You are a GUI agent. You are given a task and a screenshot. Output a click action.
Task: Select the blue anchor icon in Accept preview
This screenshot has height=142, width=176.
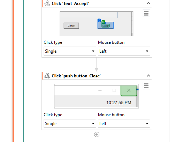pos(99,20)
